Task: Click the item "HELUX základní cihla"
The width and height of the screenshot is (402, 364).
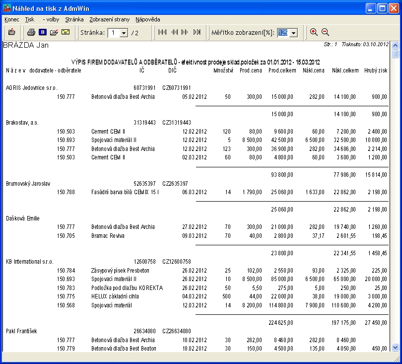Action: pyautogui.click(x=115, y=296)
